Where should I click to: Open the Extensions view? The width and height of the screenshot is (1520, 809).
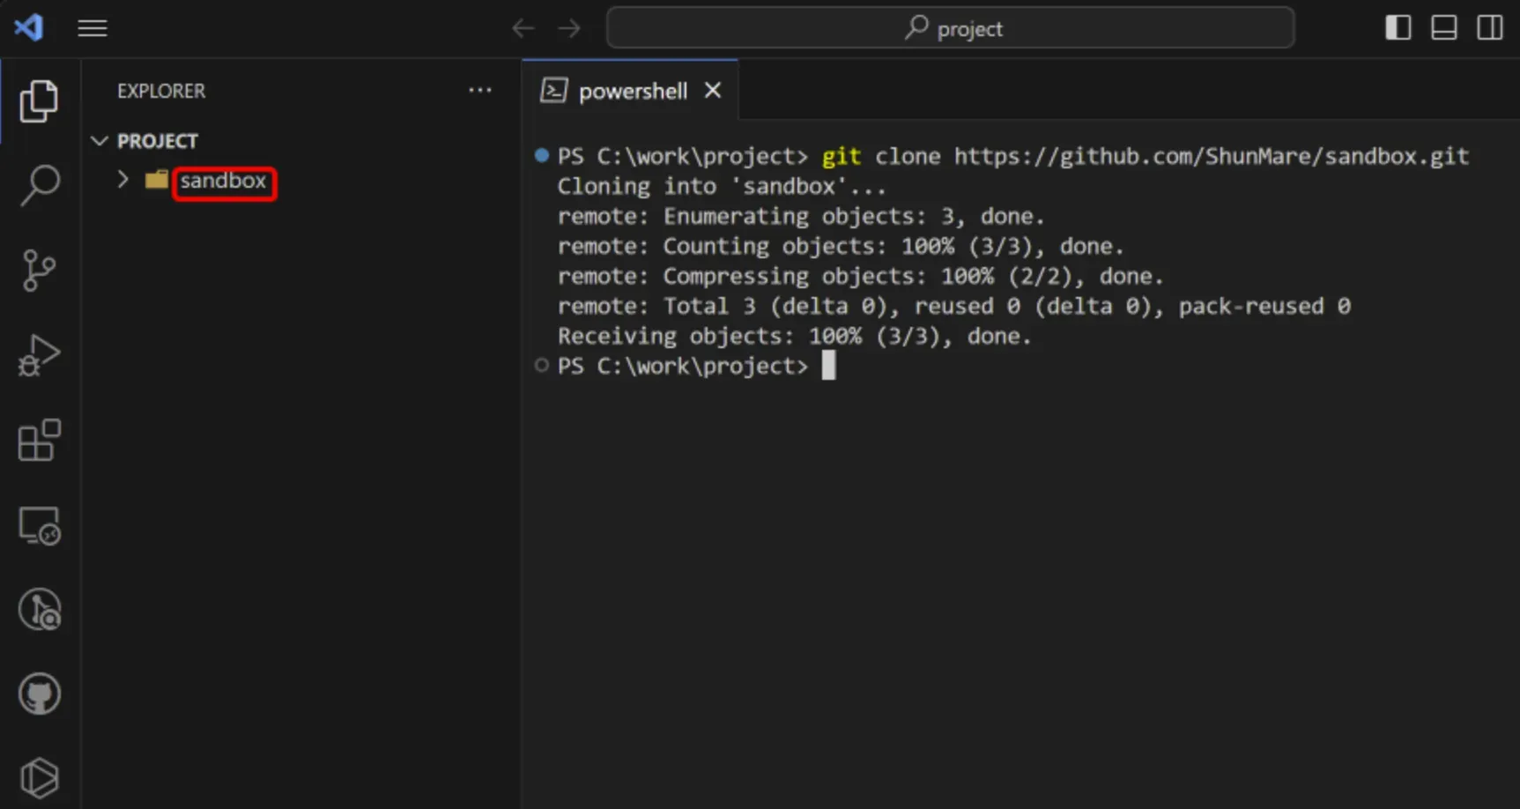(39, 440)
